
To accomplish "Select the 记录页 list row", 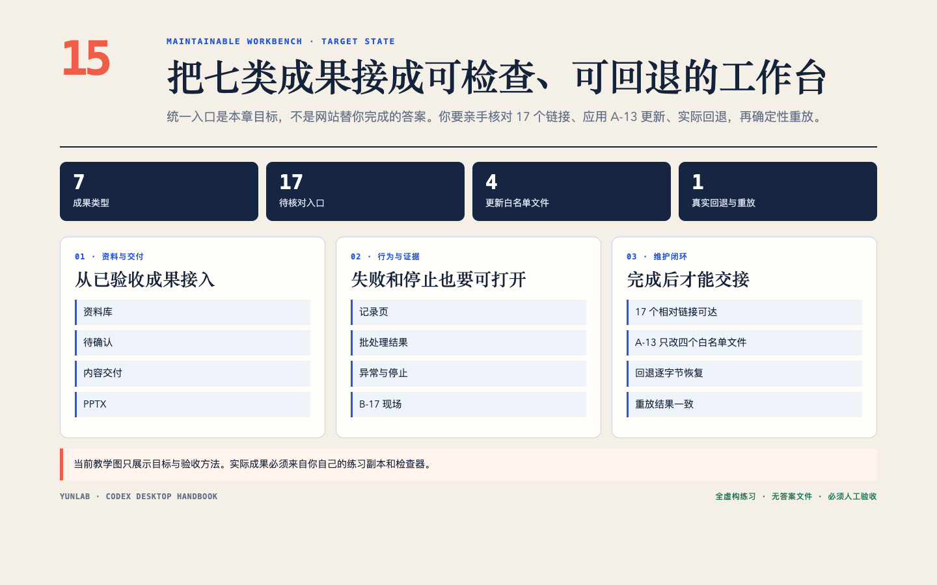I will click(x=468, y=312).
